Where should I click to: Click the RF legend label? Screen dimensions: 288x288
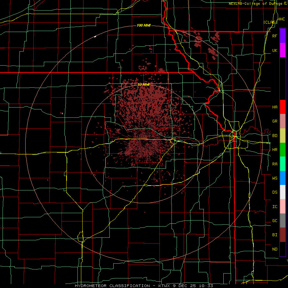(x=275, y=36)
